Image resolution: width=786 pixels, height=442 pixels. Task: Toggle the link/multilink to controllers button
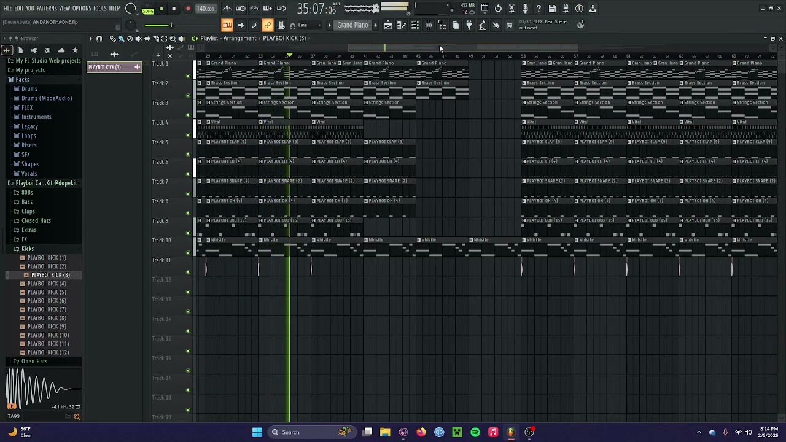point(268,25)
